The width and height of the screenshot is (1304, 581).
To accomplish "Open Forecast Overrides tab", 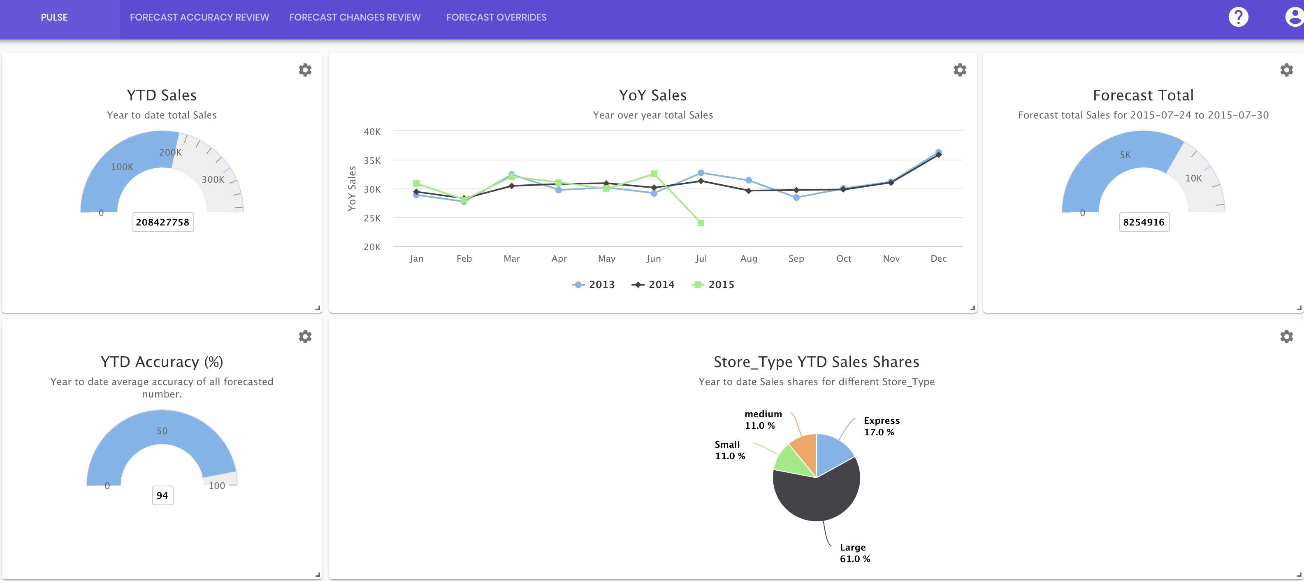I will click(x=496, y=17).
